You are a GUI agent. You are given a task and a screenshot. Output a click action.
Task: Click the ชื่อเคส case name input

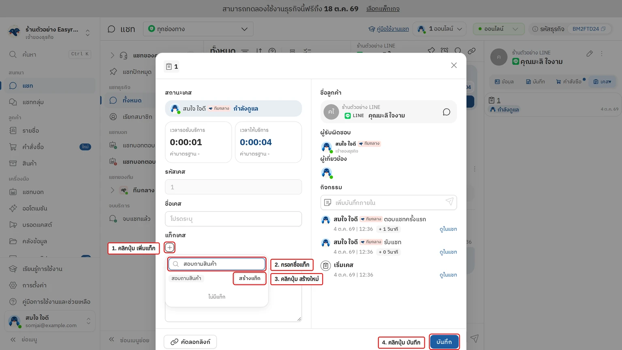click(x=233, y=219)
